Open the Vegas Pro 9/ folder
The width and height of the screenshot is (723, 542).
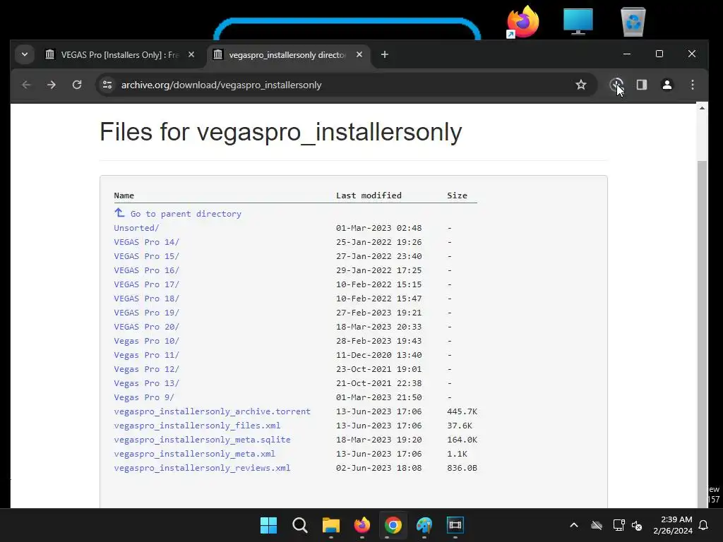pos(144,397)
